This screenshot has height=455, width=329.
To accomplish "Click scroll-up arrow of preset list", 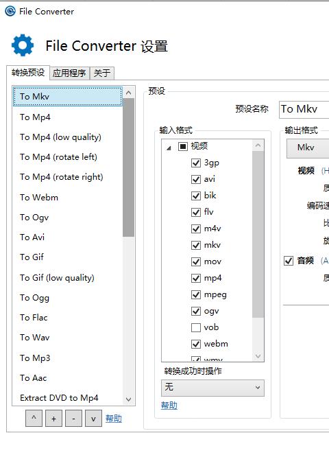I will pos(128,93).
